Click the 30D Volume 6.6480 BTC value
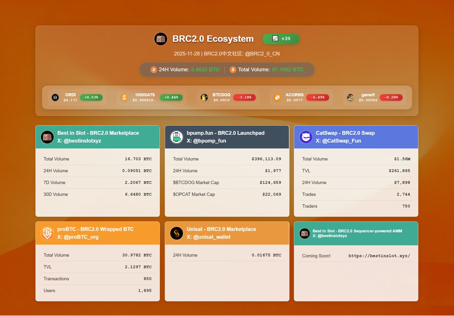 [138, 194]
